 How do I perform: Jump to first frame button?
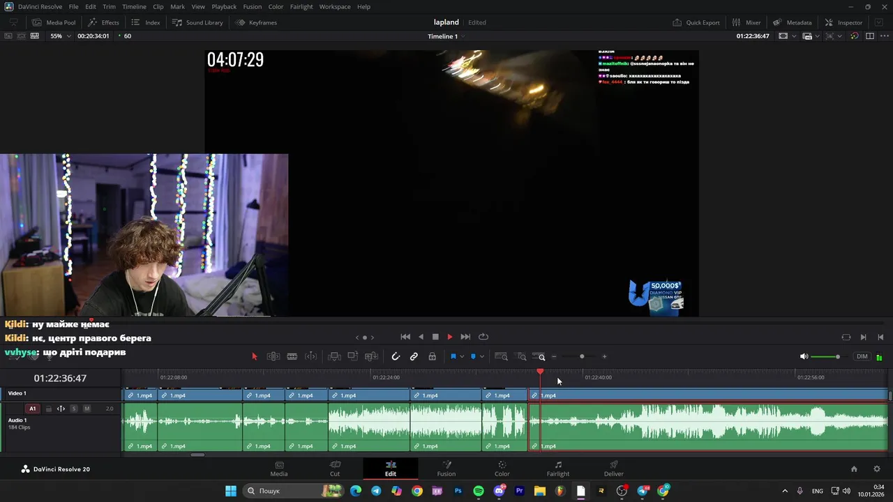(x=405, y=337)
